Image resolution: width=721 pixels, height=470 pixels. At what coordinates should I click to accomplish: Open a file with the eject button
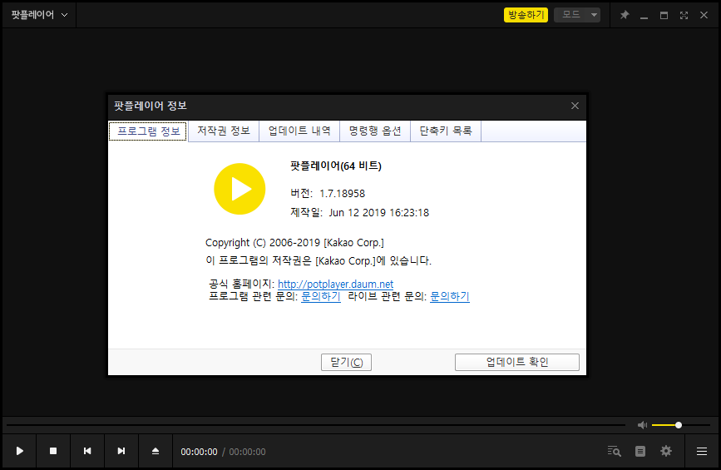(x=156, y=451)
